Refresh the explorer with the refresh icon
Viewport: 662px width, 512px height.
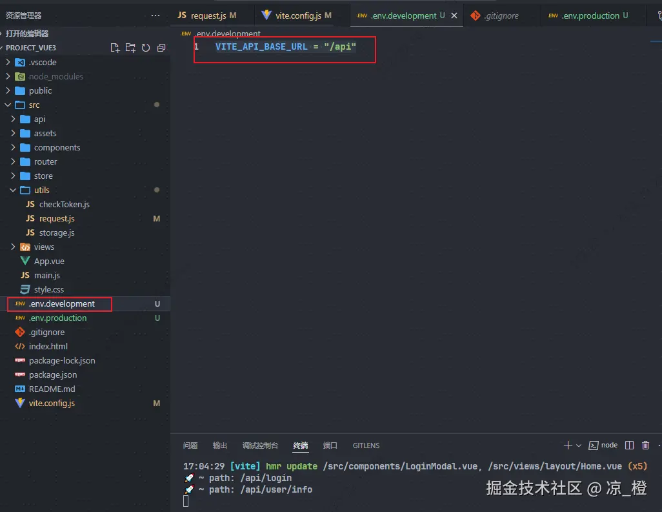(x=146, y=48)
